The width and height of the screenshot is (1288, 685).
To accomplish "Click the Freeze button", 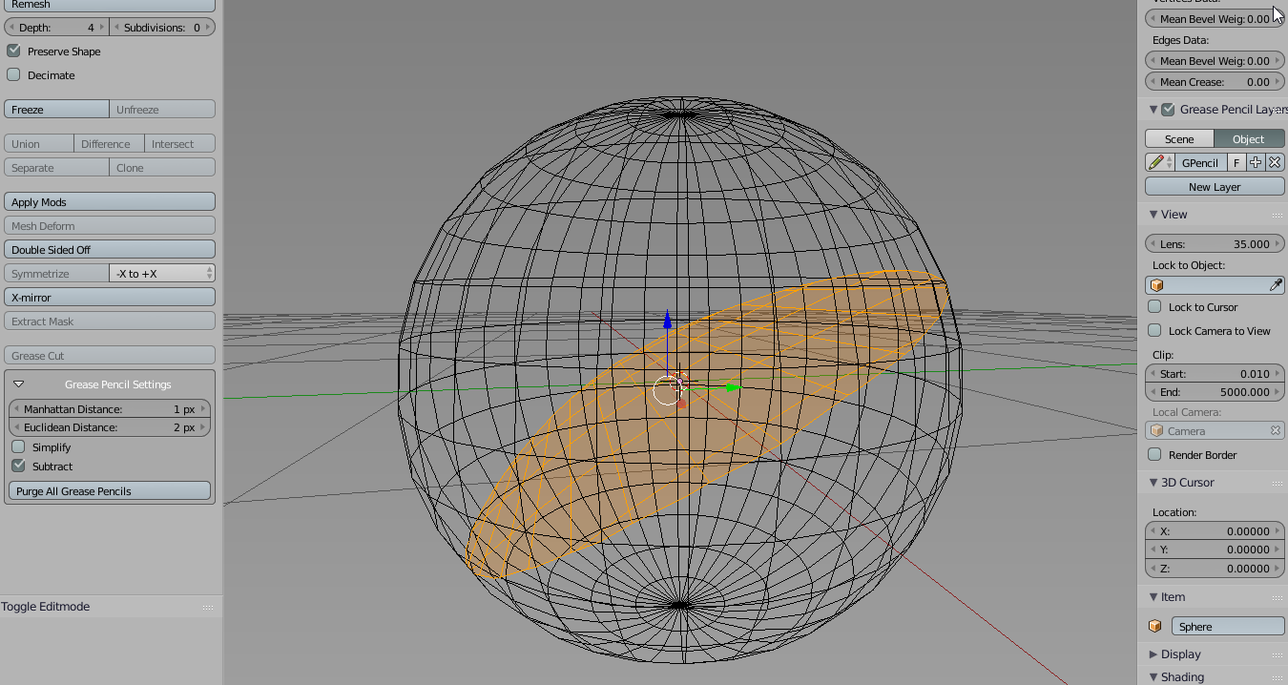I will coord(56,110).
